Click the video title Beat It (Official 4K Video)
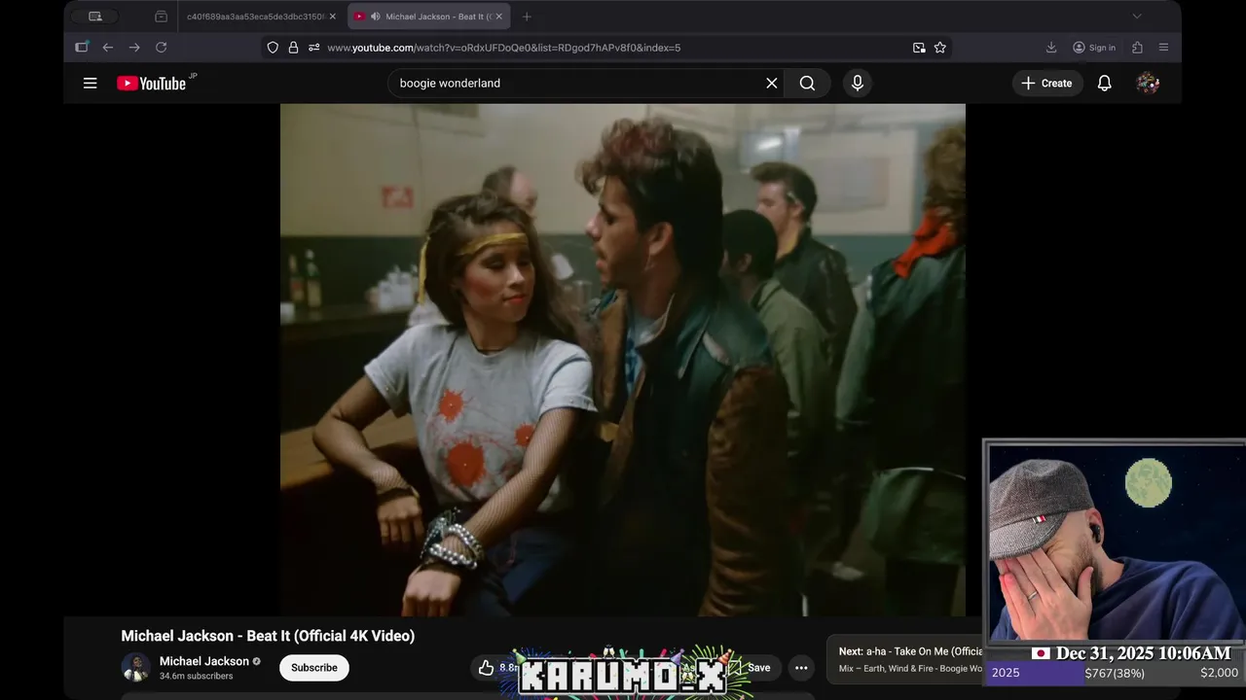The height and width of the screenshot is (700, 1246). [x=268, y=636]
